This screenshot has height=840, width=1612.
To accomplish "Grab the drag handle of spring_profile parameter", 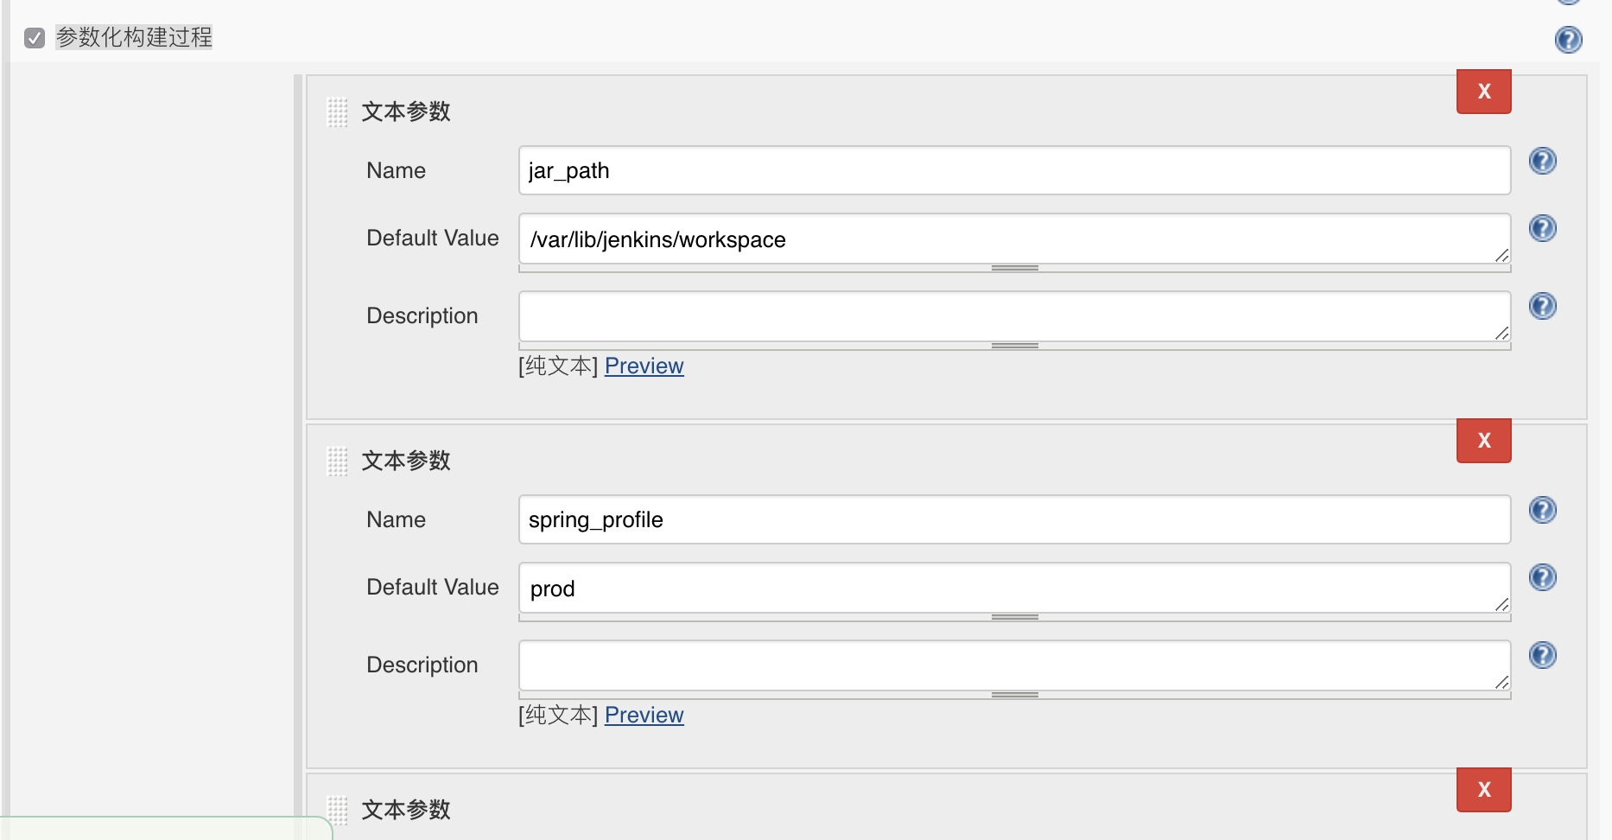I will click(338, 461).
